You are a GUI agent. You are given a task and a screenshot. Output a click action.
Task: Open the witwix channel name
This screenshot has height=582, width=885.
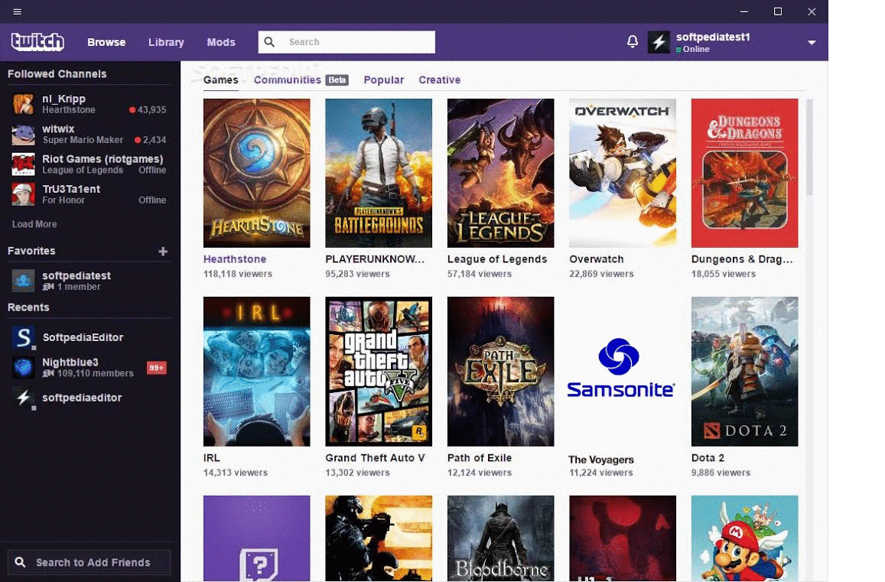click(58, 128)
